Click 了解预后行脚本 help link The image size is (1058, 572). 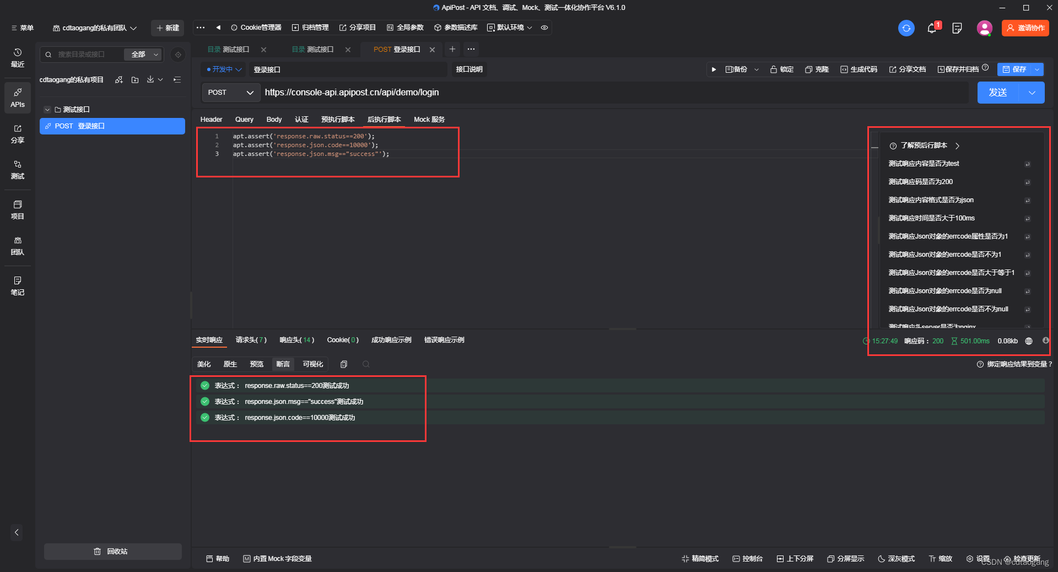(925, 146)
